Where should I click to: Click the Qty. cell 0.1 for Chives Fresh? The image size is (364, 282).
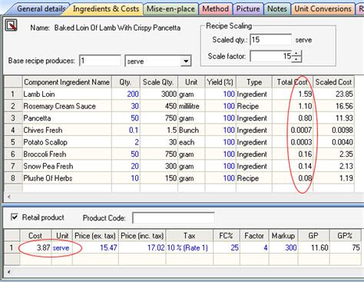click(126, 130)
